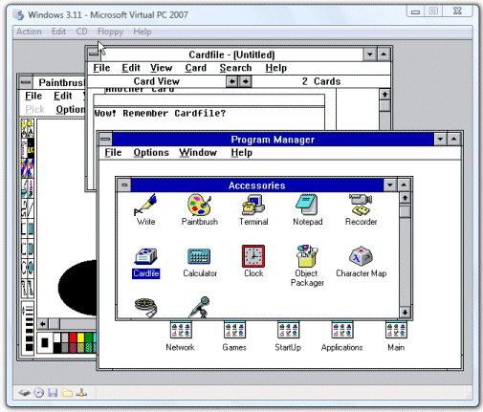Viewport: 483px width, 412px height.
Task: Click the CD drive icon in status bar
Action: pos(38,393)
